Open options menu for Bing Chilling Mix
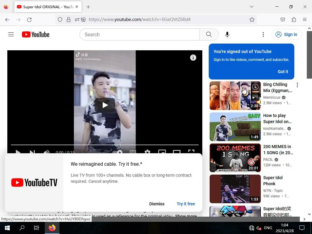312x234 pixels. click(297, 85)
